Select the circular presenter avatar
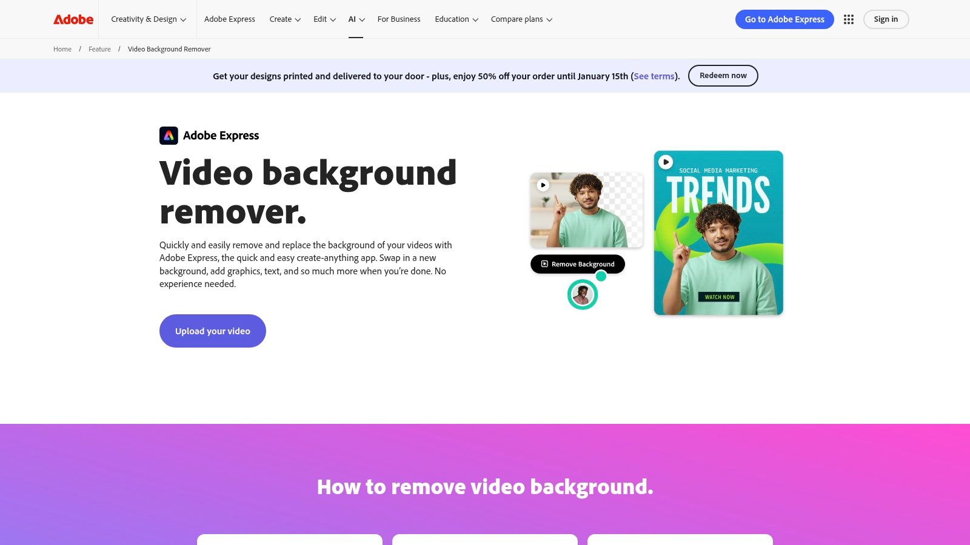 [582, 294]
